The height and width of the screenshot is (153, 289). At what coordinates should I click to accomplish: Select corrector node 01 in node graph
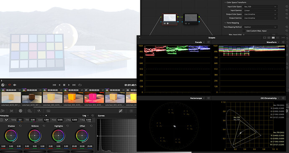pyautogui.click(x=170, y=19)
